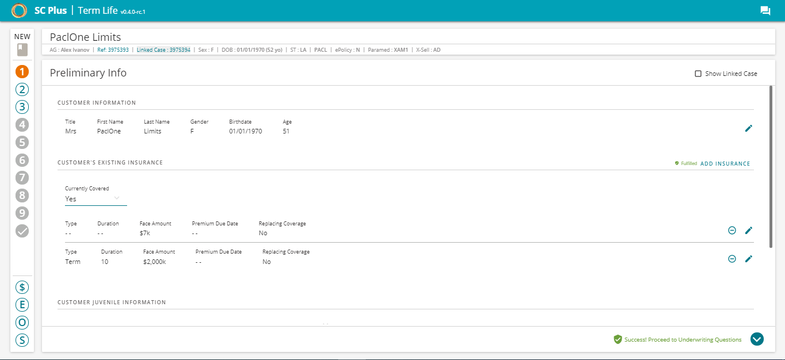Select step 1 in sidebar
The height and width of the screenshot is (360, 785).
coord(22,72)
